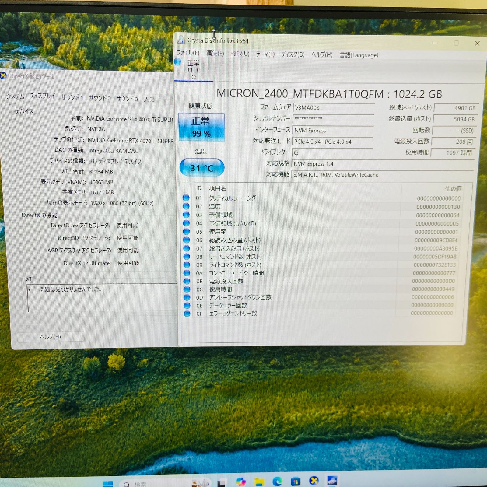The image size is (487, 487).
Task: Click the status orb for row 0C 使用時間
Action: 187,289
